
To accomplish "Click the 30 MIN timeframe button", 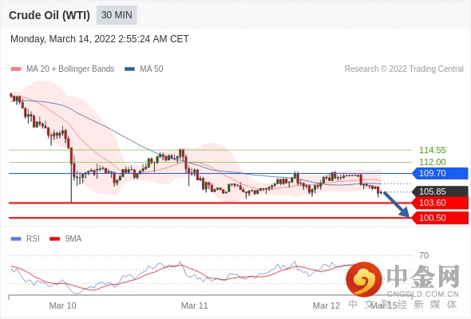I will pyautogui.click(x=117, y=15).
